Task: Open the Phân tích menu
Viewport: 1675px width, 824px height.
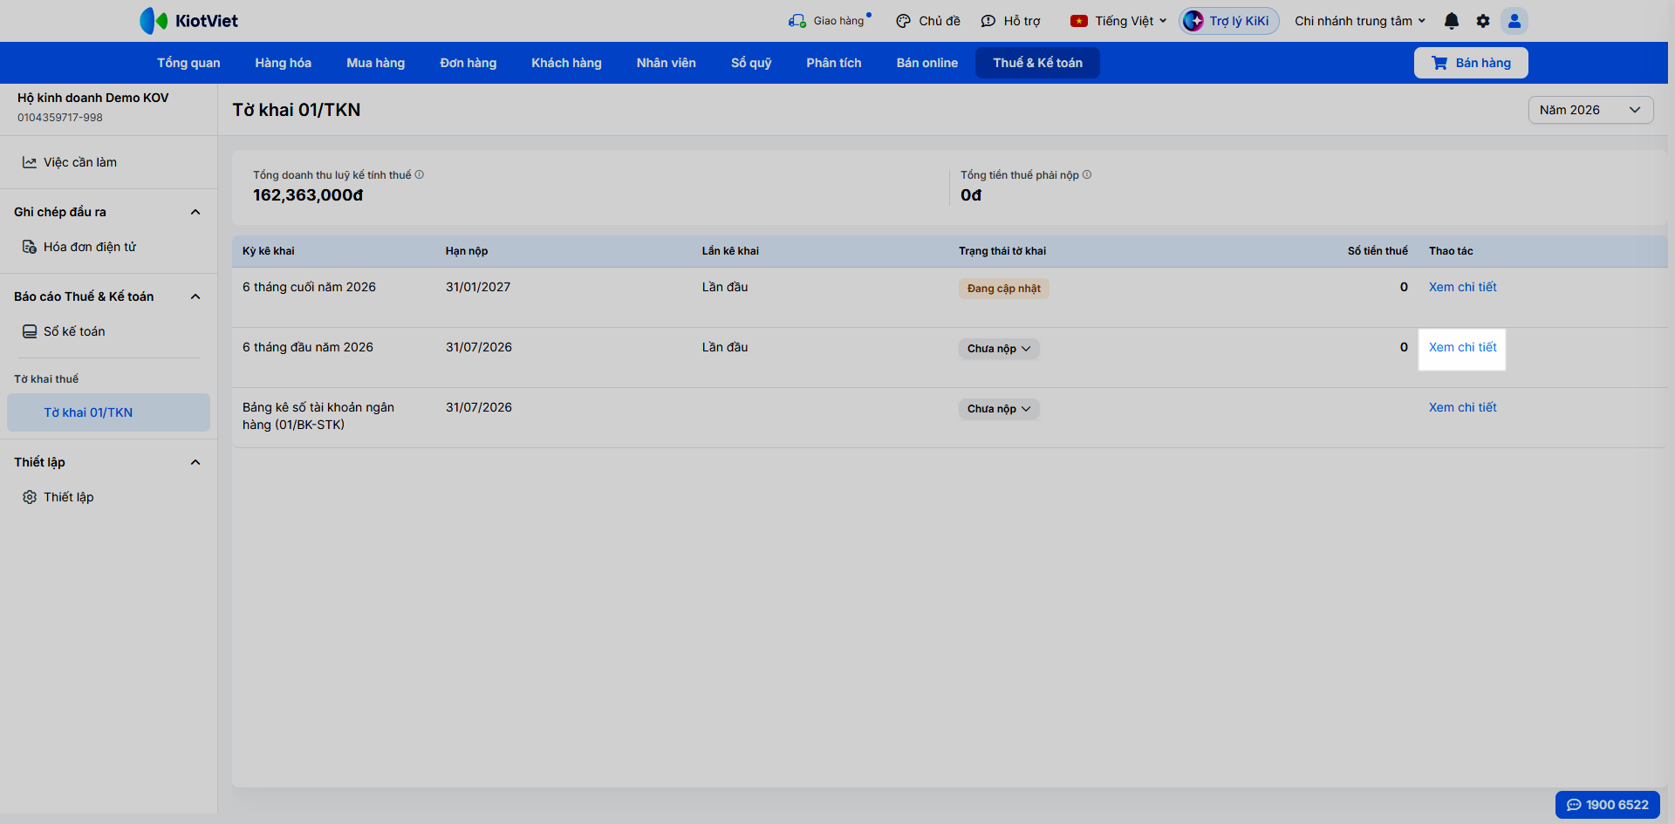Action: coord(834,63)
